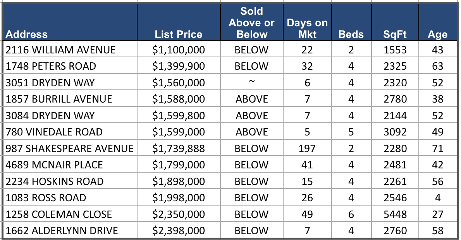Select the tilde cell for 3051 Dryden Way
Screen dimensions: 461x240
click(x=251, y=83)
